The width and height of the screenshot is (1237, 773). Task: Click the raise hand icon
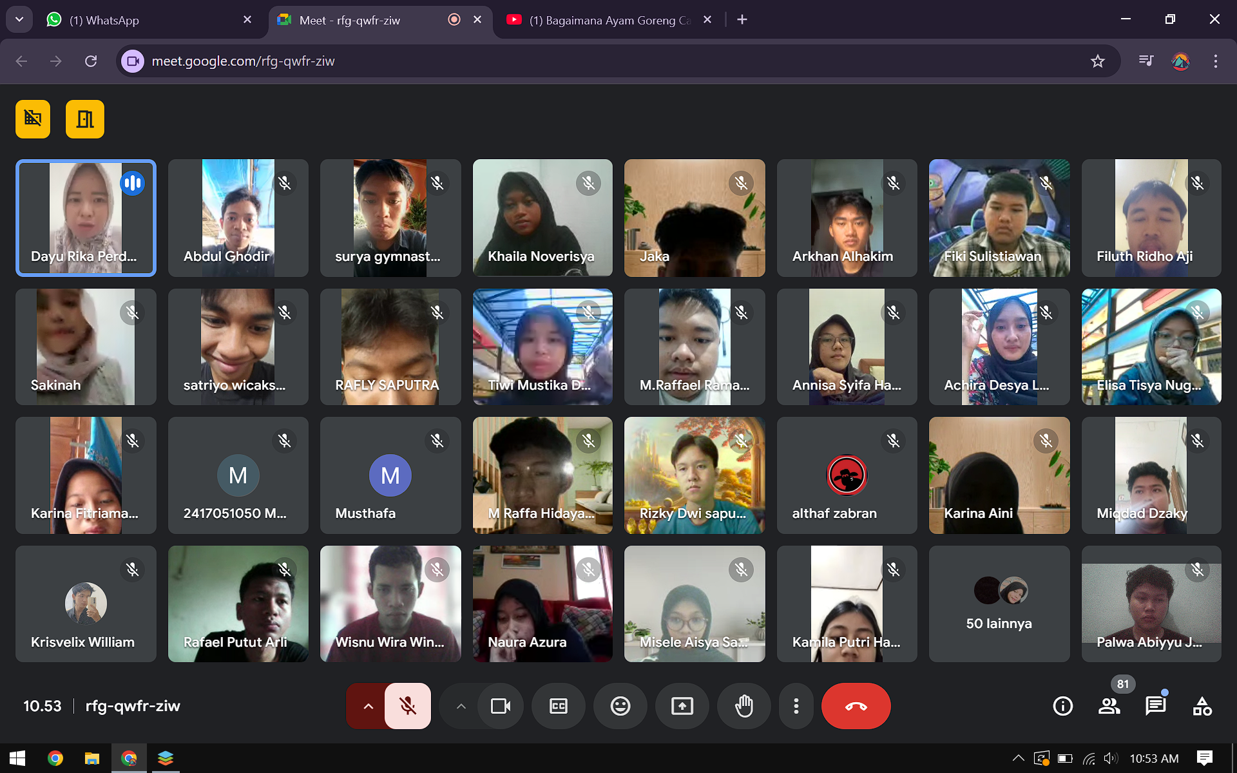[x=743, y=706]
